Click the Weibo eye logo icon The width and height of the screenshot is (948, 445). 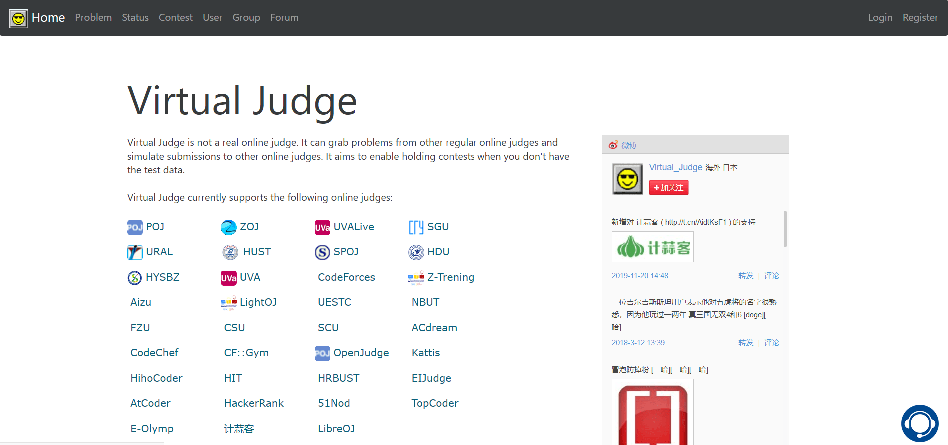pos(613,145)
